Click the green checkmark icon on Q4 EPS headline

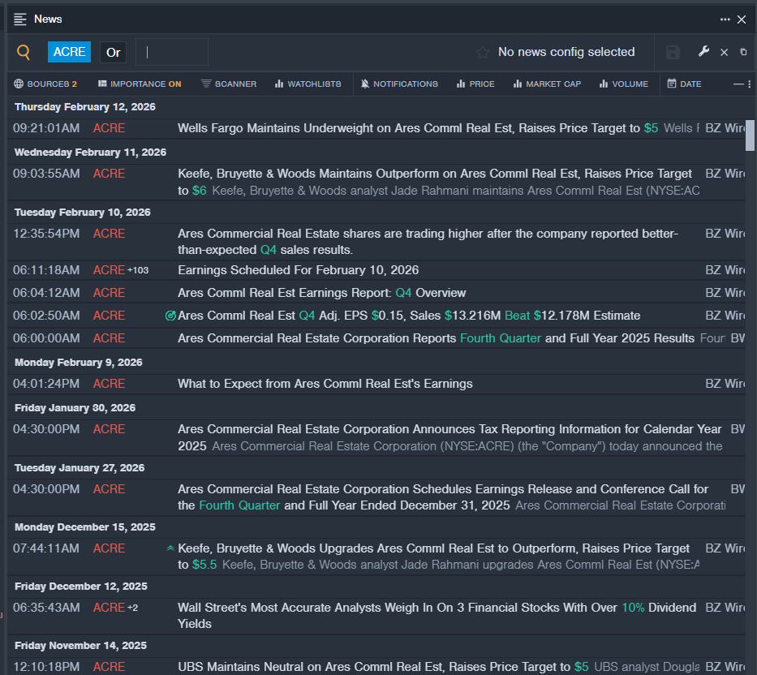(170, 316)
